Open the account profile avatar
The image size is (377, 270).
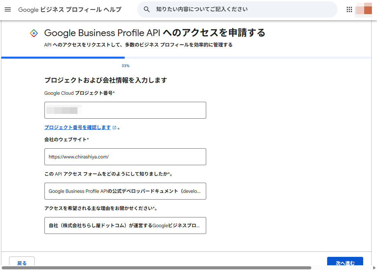364,10
